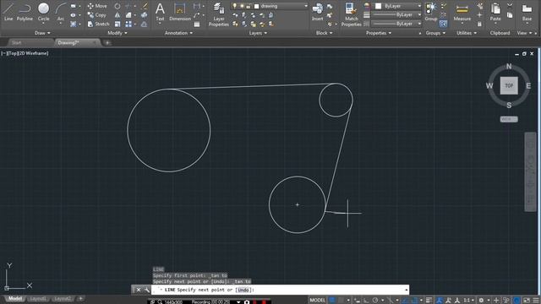Image resolution: width=541 pixels, height=304 pixels.
Task: Insert a table from Annotation panel
Action: (x=197, y=24)
